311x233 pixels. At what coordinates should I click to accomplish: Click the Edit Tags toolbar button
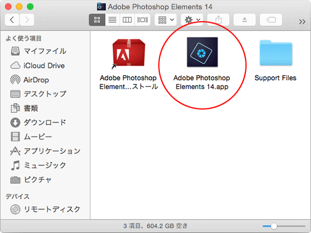tap(271, 20)
